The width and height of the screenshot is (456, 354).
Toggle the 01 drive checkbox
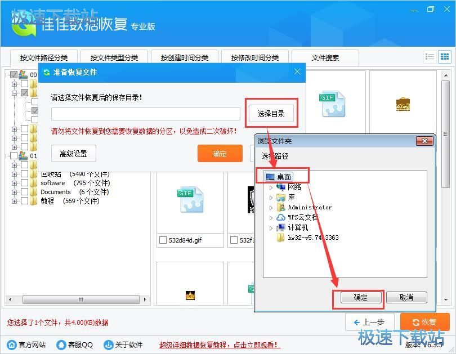14,155
